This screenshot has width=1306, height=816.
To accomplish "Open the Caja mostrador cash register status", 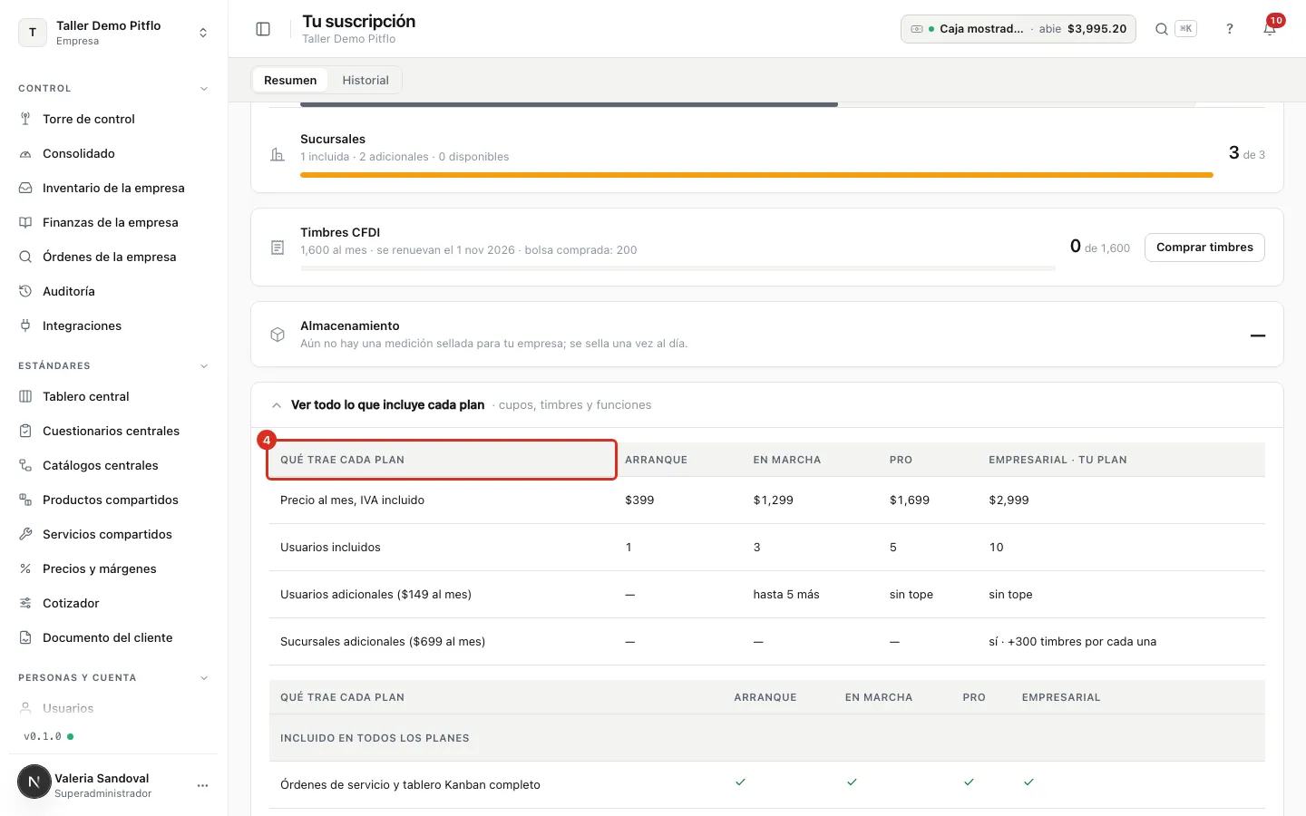I will (1018, 29).
